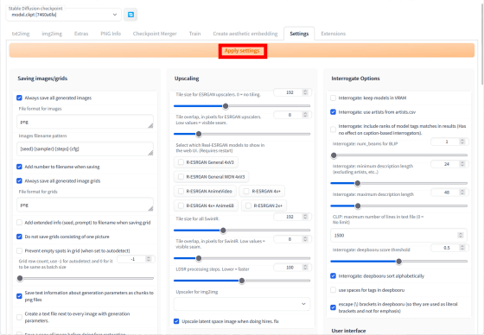Toggle Add number to filename when saving
Image resolution: width=484 pixels, height=335 pixels.
pos(19,167)
